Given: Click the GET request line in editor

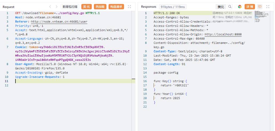Looking at the screenshot, I should (x=57, y=13).
